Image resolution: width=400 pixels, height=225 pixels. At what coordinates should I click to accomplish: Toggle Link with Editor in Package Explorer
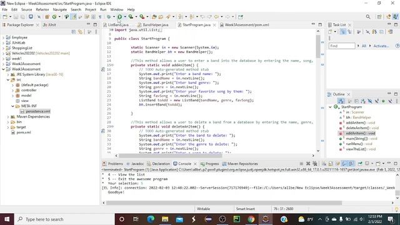pos(81,32)
